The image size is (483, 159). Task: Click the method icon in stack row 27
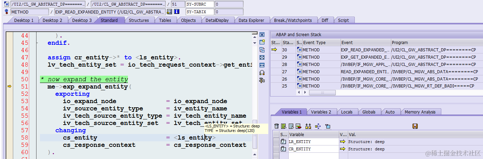pos(299,72)
